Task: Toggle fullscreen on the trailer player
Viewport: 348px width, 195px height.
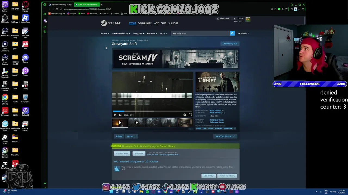Action: [x=190, y=115]
